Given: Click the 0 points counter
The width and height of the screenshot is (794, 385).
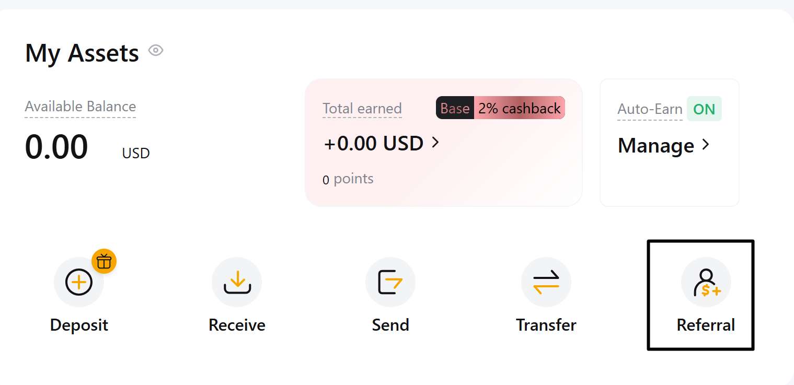Looking at the screenshot, I should (x=348, y=178).
